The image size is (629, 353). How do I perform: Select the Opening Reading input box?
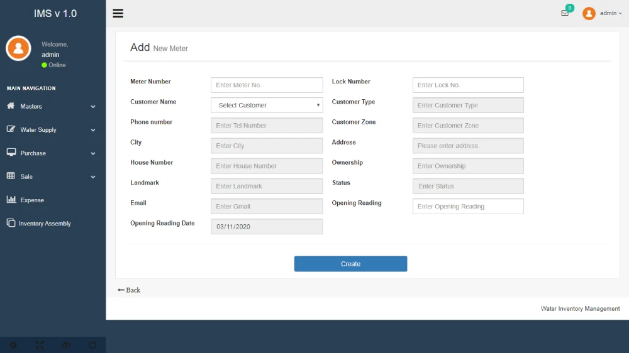(468, 207)
